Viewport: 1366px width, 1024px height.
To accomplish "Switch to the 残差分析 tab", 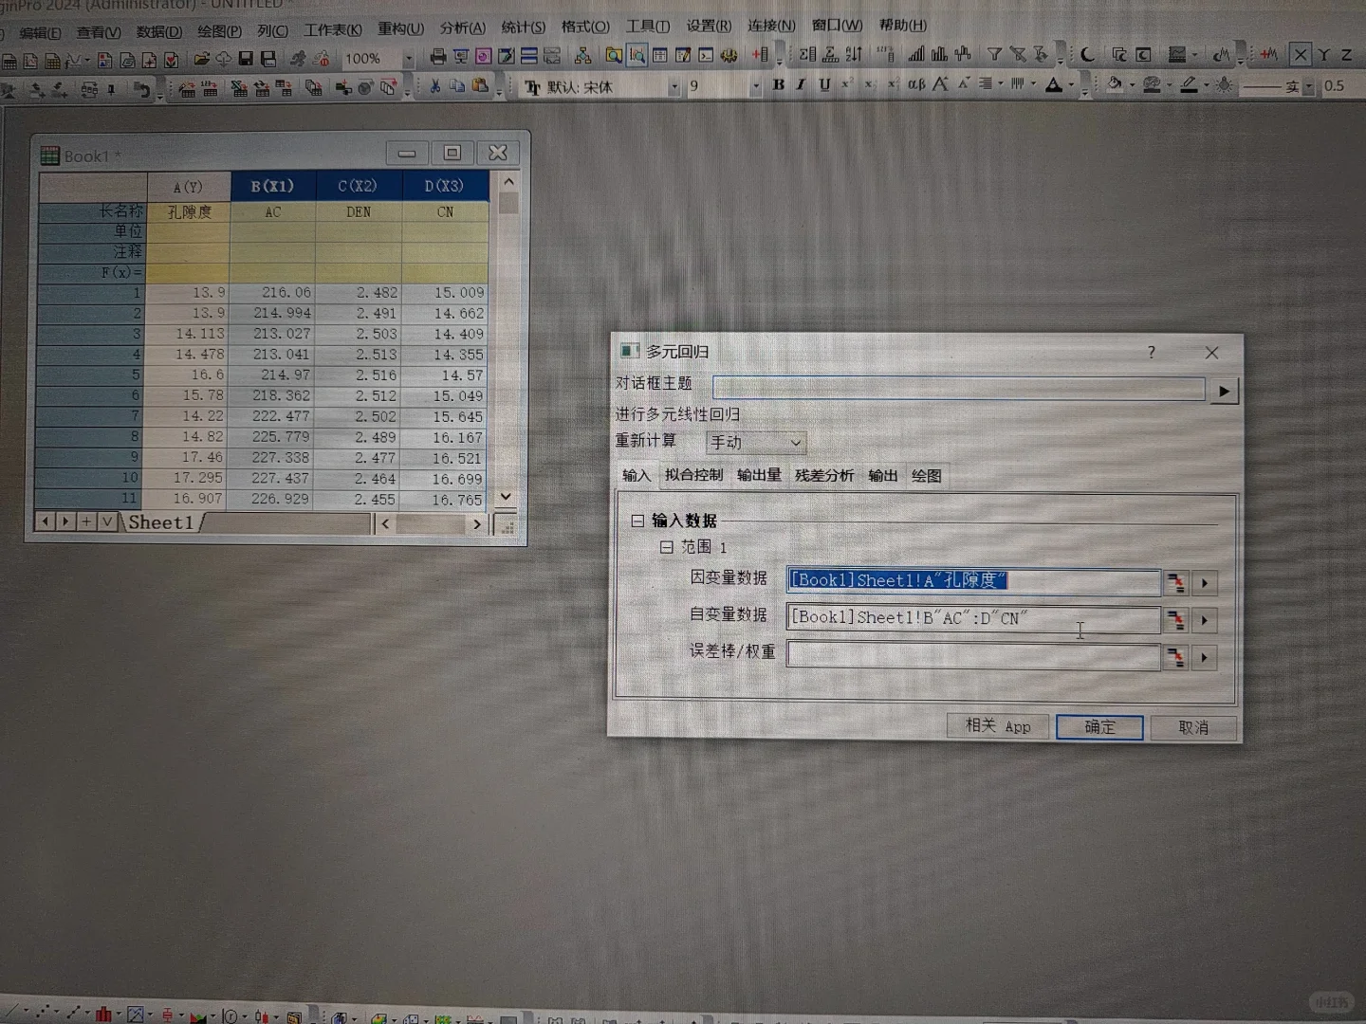I will tap(823, 476).
